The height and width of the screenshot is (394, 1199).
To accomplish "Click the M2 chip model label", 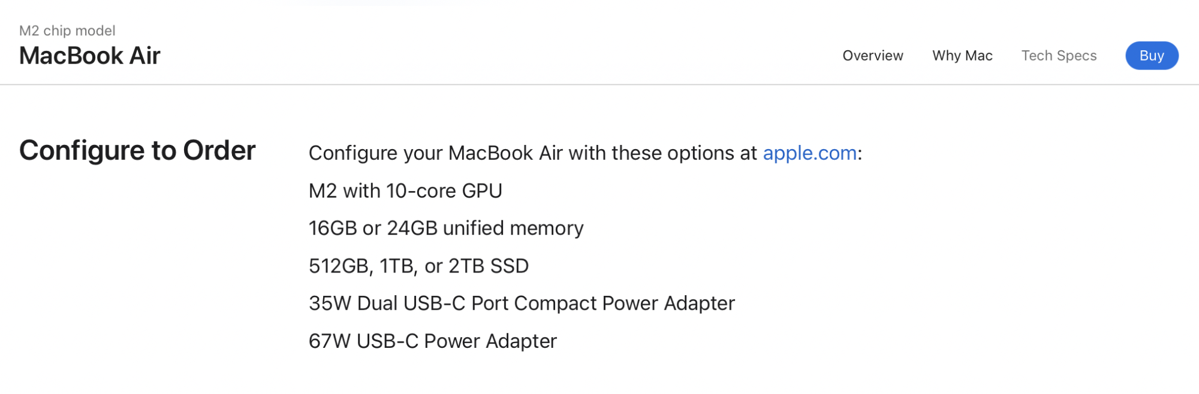I will [67, 31].
